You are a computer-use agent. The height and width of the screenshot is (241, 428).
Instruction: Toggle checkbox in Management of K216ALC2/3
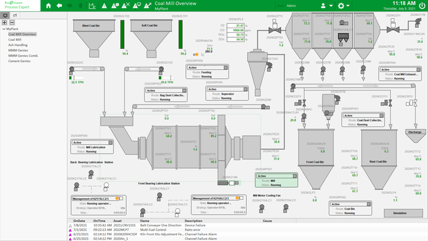point(242,198)
